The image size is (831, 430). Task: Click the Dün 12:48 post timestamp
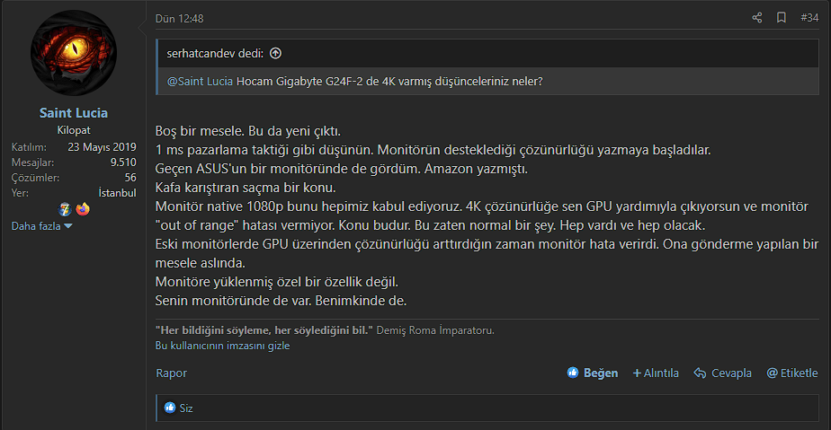point(179,19)
